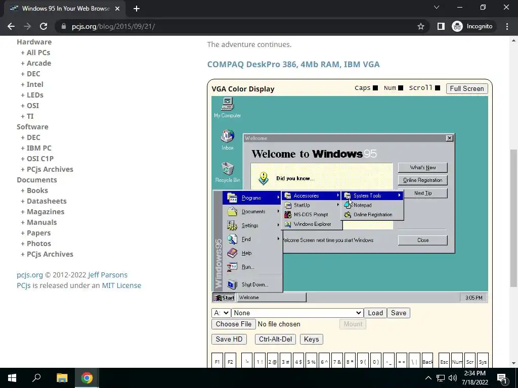The image size is (518, 388).
Task: Click the Welcome taskbar button in Windows 95
Action: coord(272,298)
